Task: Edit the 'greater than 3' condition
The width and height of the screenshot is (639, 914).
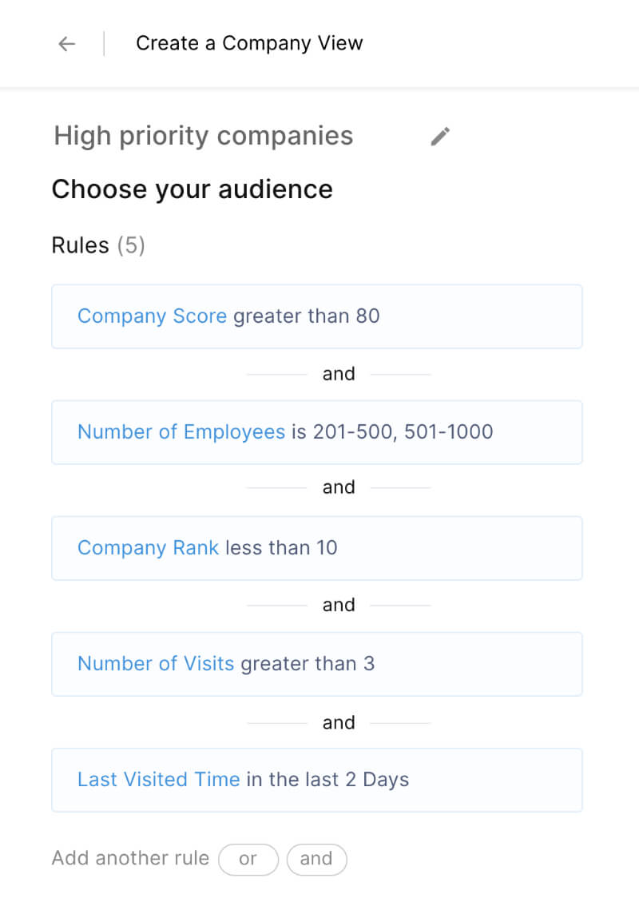Action: [x=308, y=664]
